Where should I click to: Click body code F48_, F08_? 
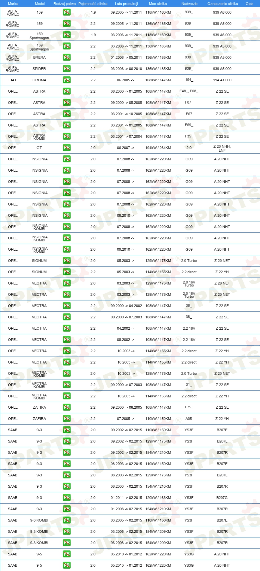(x=189, y=91)
